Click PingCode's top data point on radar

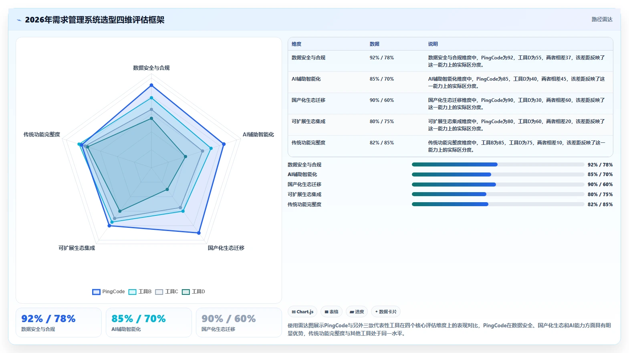click(x=151, y=85)
